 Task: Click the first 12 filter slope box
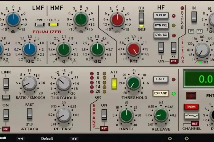click(x=191, y=31)
